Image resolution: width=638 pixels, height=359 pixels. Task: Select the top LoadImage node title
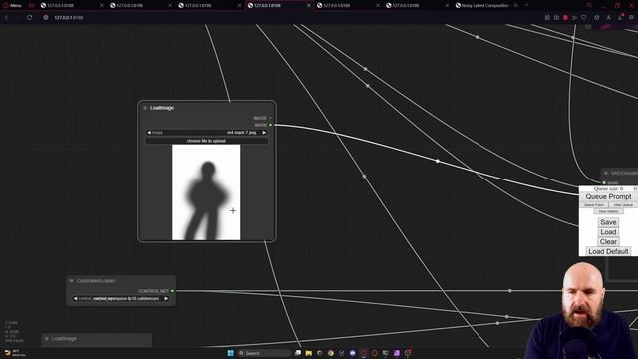161,108
